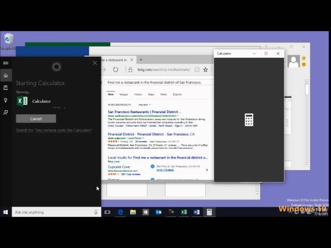Open search for "hey cortana open the Calculator" link
Viewport: 331px width, 248px height.
(54, 130)
